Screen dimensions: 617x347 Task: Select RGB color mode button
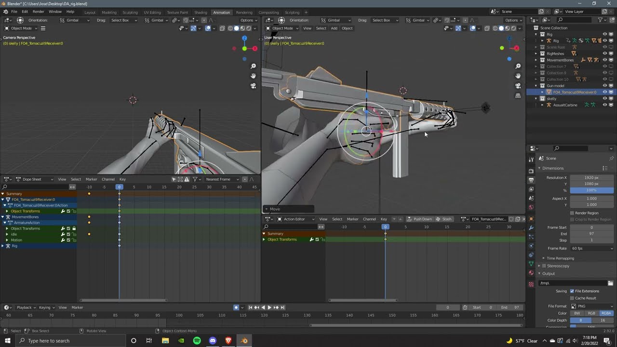591,313
